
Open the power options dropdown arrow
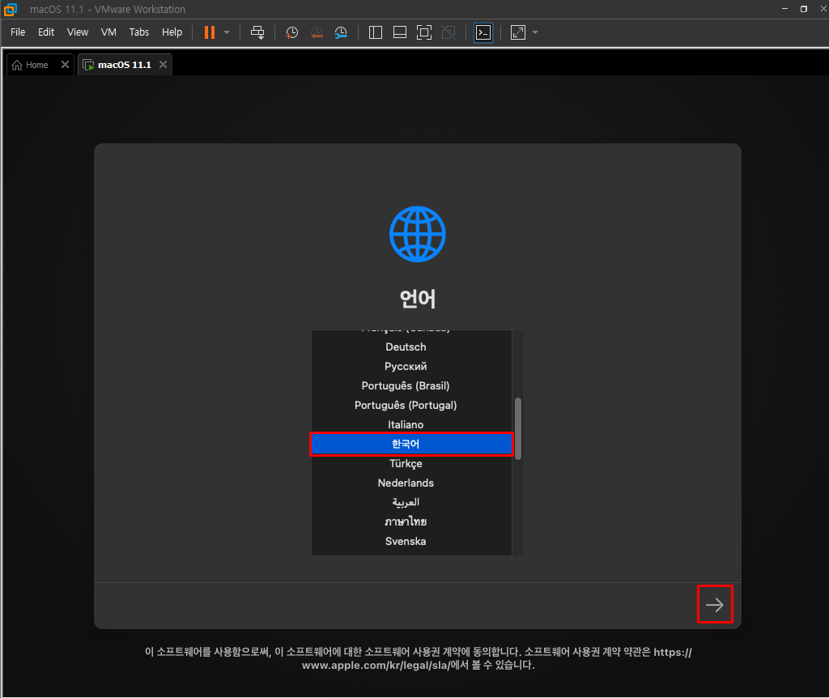pyautogui.click(x=227, y=32)
